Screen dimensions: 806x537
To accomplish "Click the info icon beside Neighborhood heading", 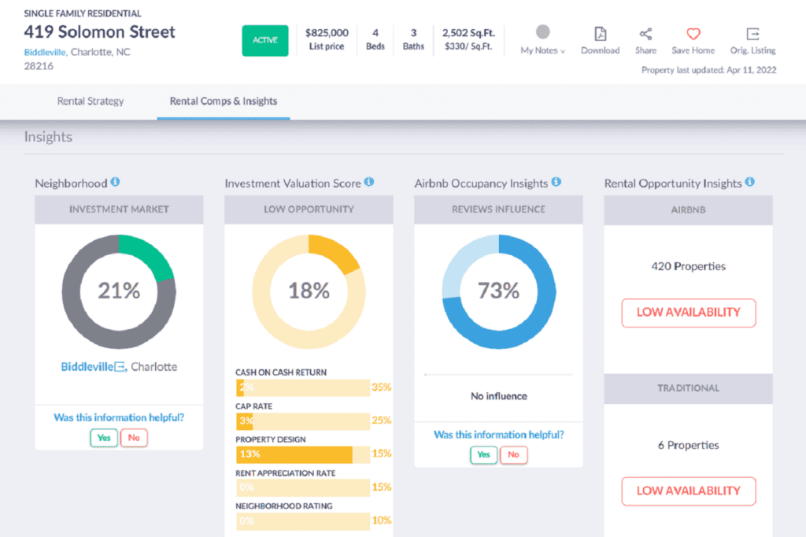I will (x=116, y=183).
